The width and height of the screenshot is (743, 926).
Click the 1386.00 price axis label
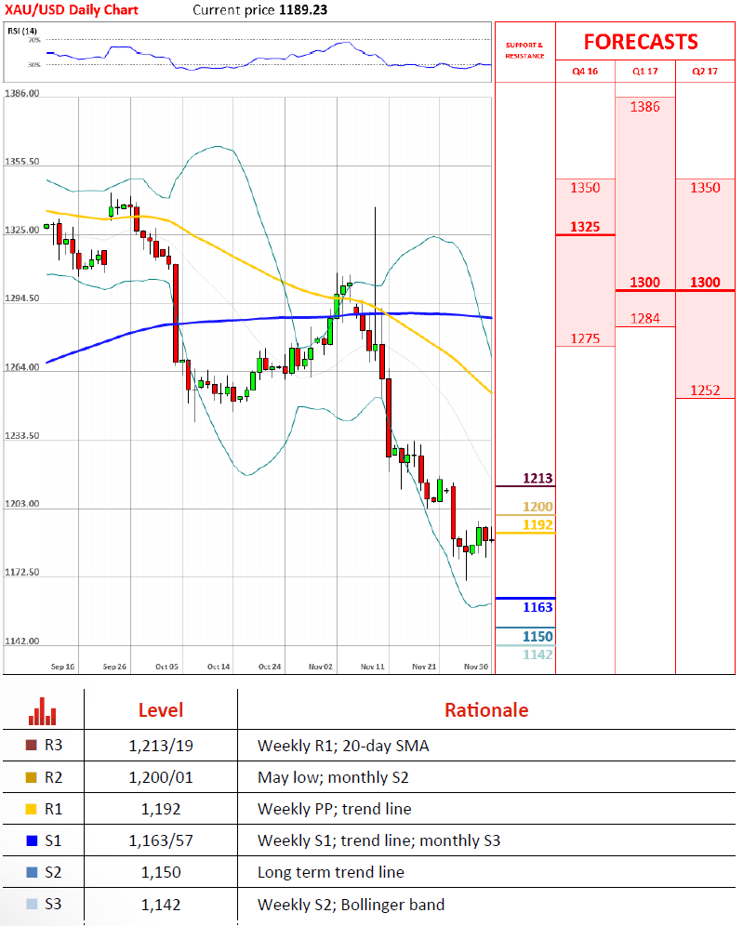pyautogui.click(x=22, y=93)
